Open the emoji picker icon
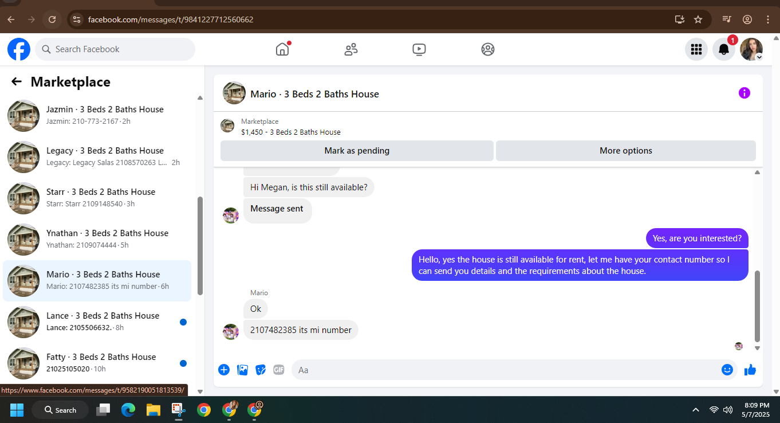 [727, 370]
